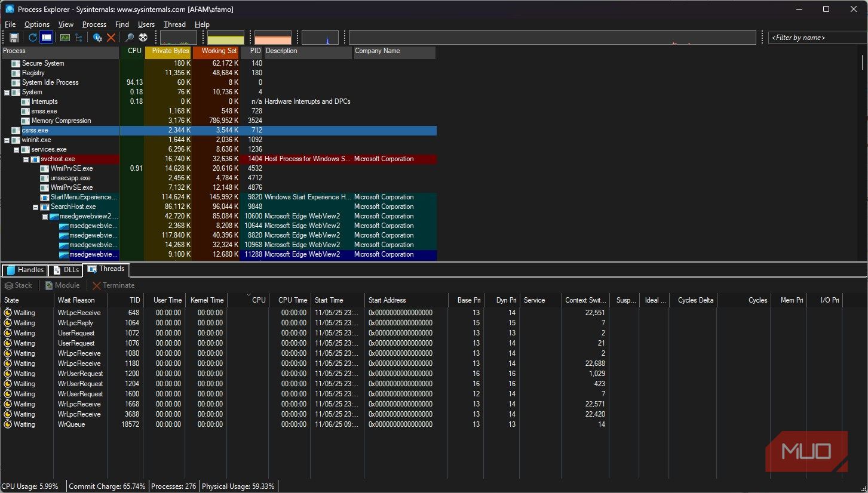
Task: Open the yellow commit history mini graph
Action: tap(226, 38)
